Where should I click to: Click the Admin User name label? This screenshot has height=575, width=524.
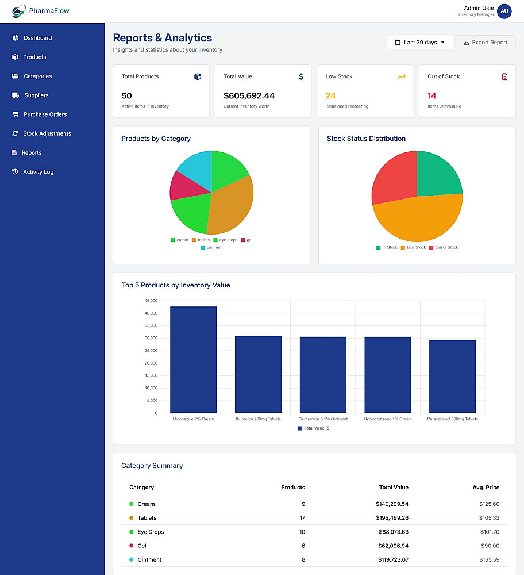(479, 8)
